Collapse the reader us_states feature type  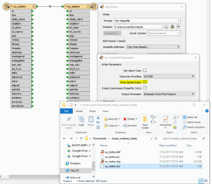pos(12,6)
